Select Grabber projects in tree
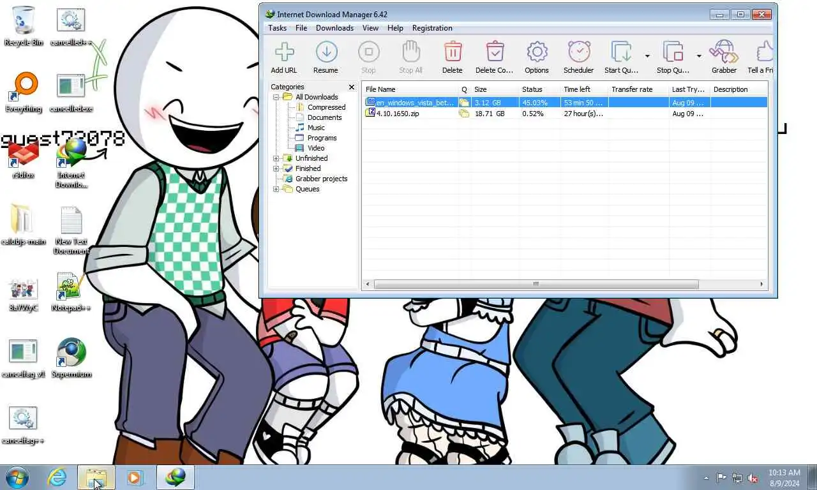The width and height of the screenshot is (817, 490). pyautogui.click(x=321, y=179)
